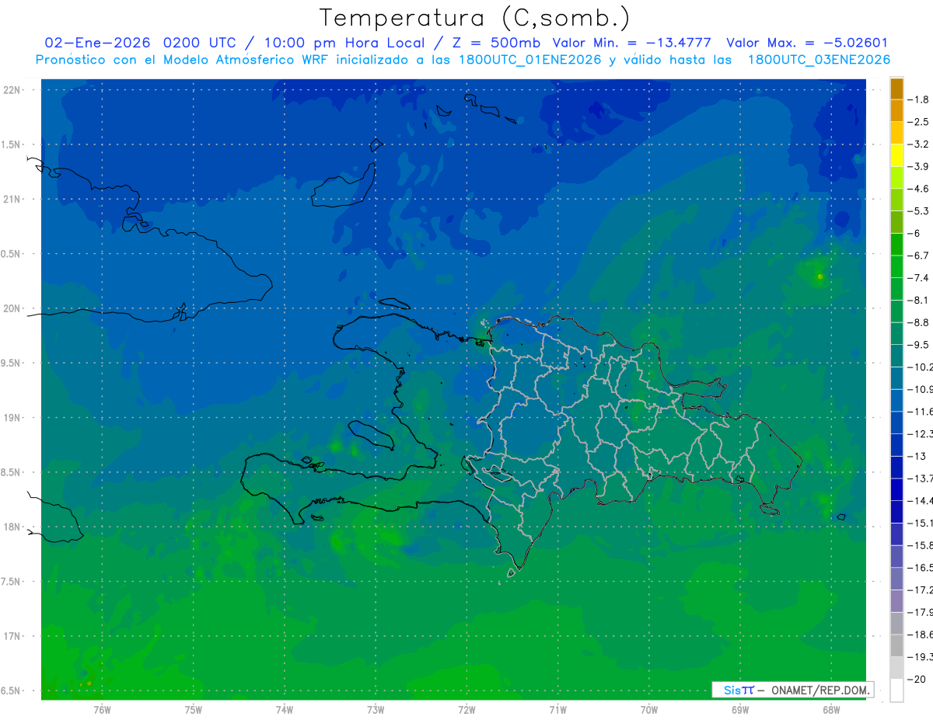Click the '-3.2' color scale value
This screenshot has width=933, height=720.
[919, 144]
